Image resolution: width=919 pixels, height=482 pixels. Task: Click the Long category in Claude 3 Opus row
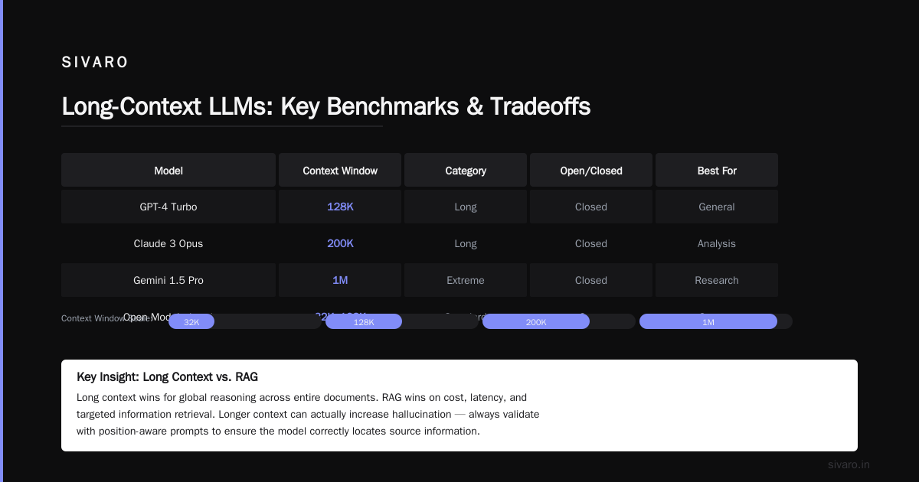point(466,243)
